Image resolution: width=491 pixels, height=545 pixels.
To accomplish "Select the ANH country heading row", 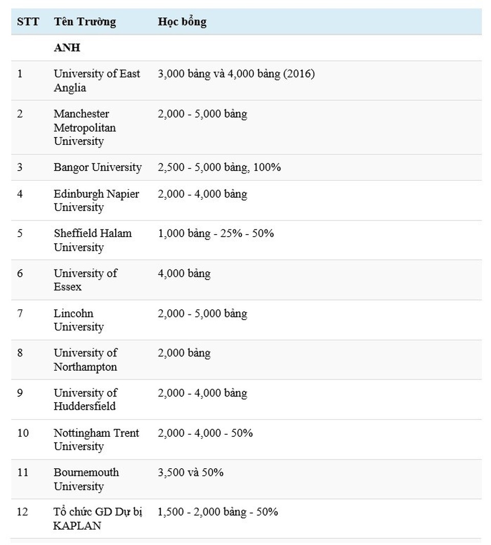I will click(x=67, y=48).
